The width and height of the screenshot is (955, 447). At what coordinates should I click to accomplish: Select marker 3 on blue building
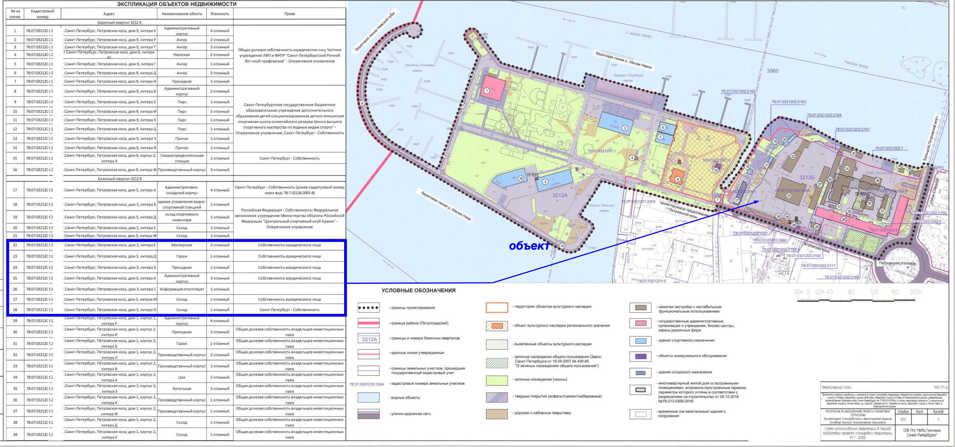tap(545, 182)
